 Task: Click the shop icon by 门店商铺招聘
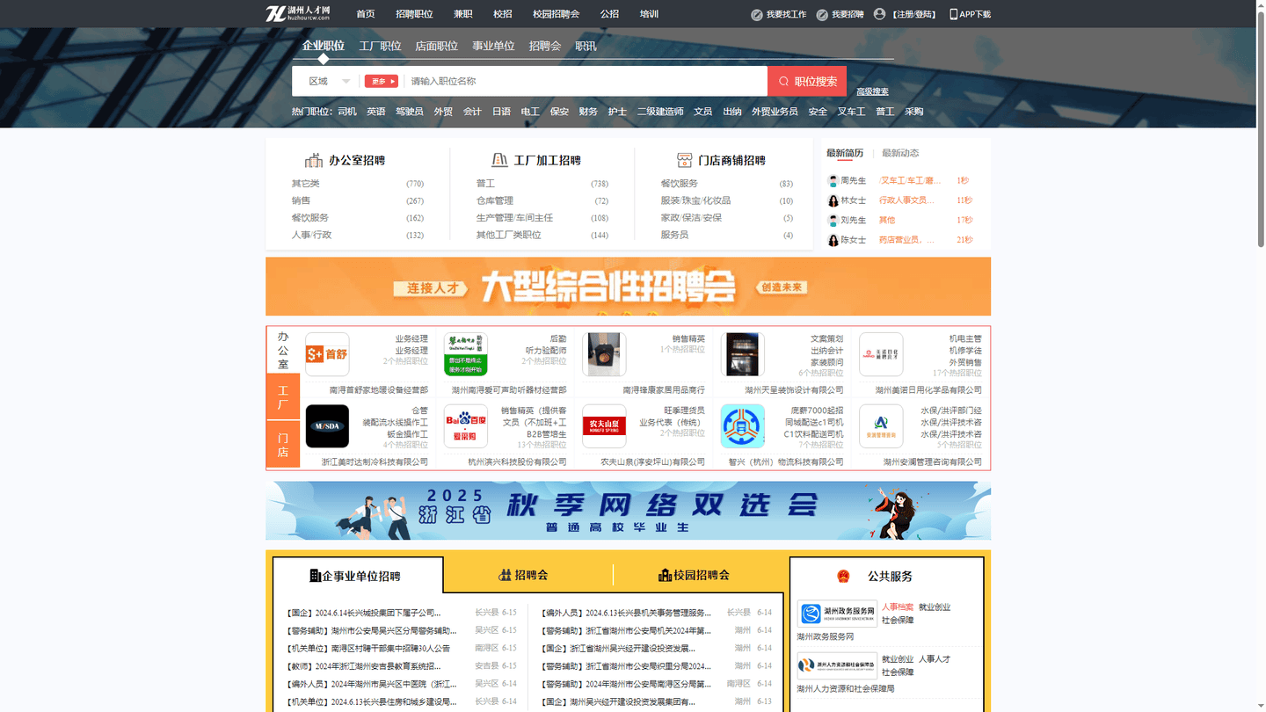[x=685, y=160]
